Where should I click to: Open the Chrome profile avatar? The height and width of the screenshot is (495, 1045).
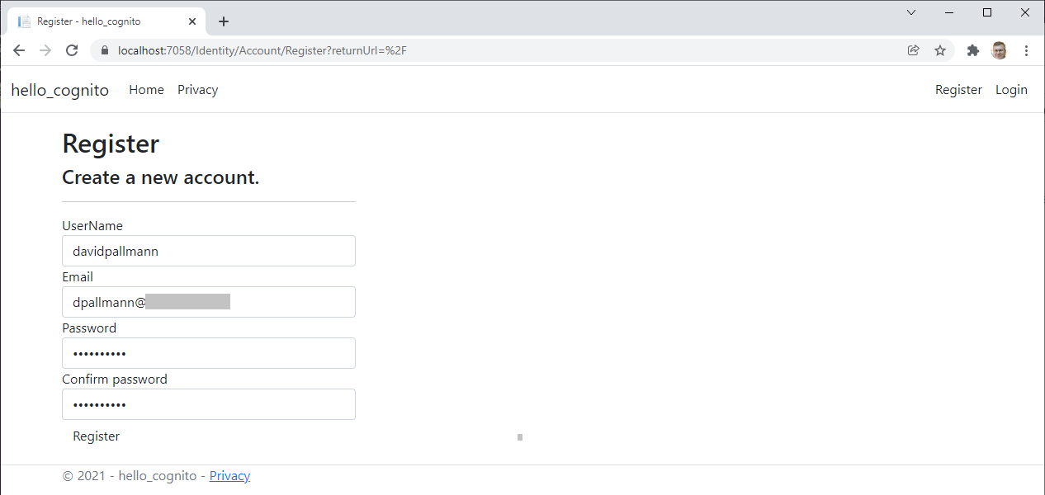click(1000, 50)
